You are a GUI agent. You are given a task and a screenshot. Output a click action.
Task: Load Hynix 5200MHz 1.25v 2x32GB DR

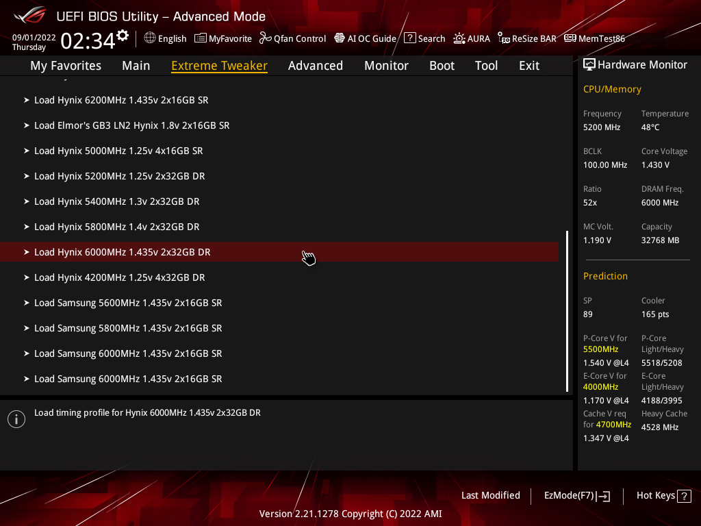tap(279, 176)
